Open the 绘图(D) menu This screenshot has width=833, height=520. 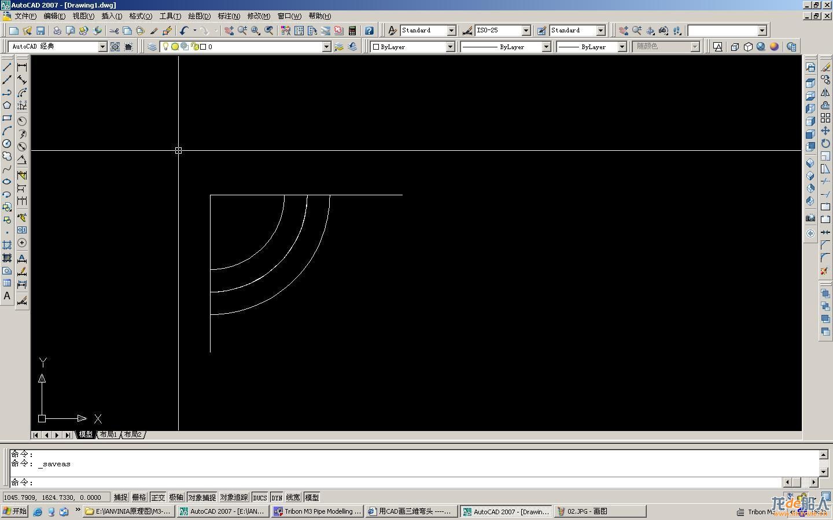coord(200,16)
